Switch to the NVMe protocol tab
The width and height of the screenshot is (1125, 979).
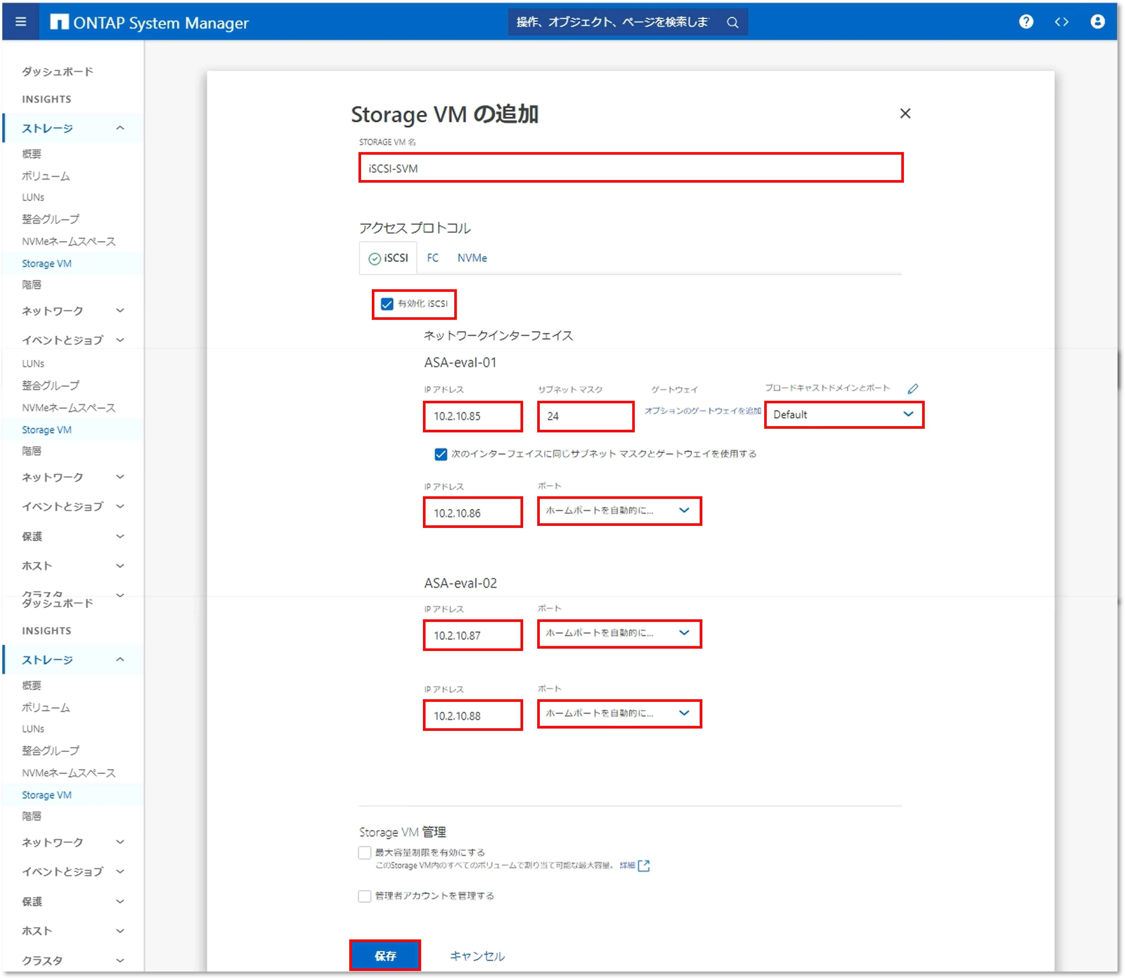pyautogui.click(x=472, y=258)
